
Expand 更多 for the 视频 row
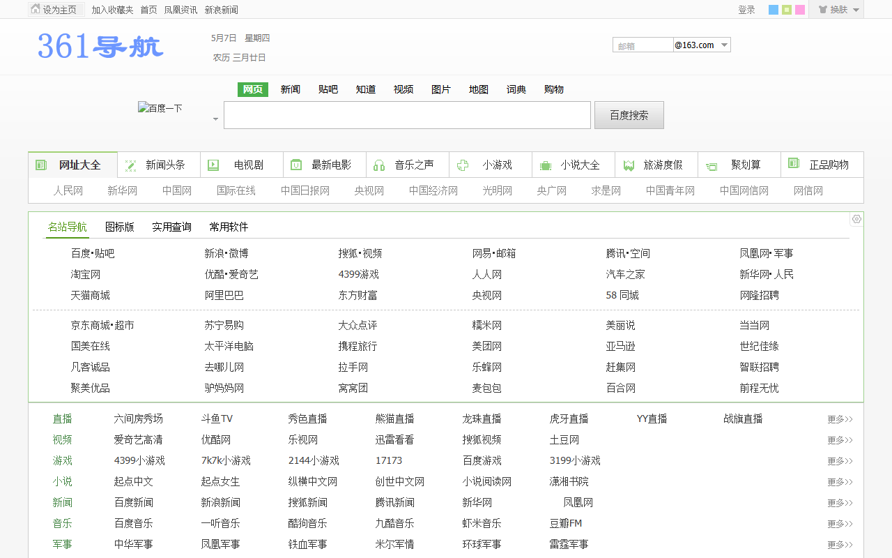[x=840, y=440]
